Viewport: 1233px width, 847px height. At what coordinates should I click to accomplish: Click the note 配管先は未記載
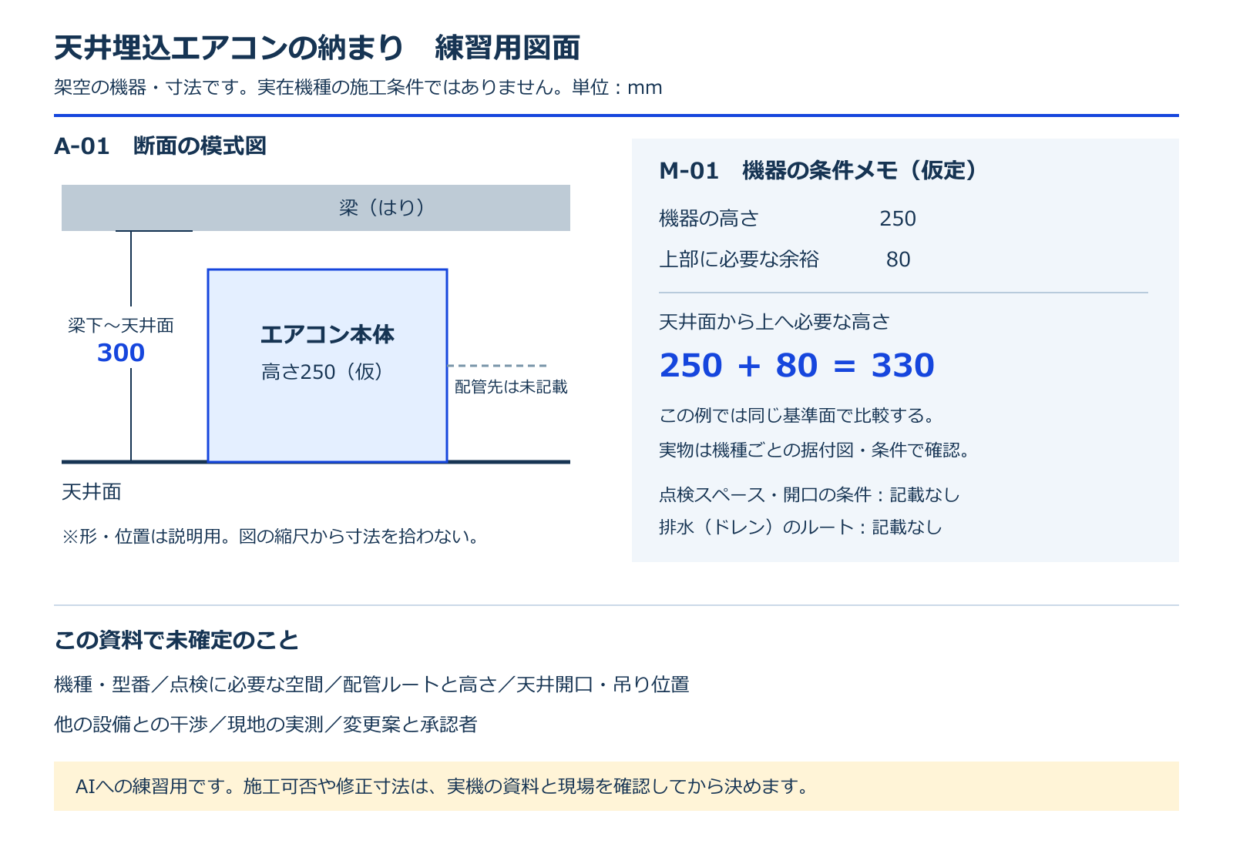(511, 387)
